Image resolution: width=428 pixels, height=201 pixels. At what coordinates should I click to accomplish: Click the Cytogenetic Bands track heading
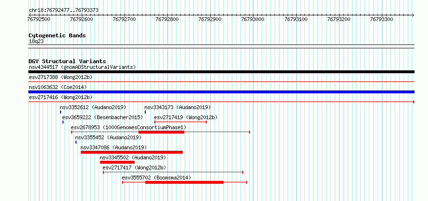(57, 35)
